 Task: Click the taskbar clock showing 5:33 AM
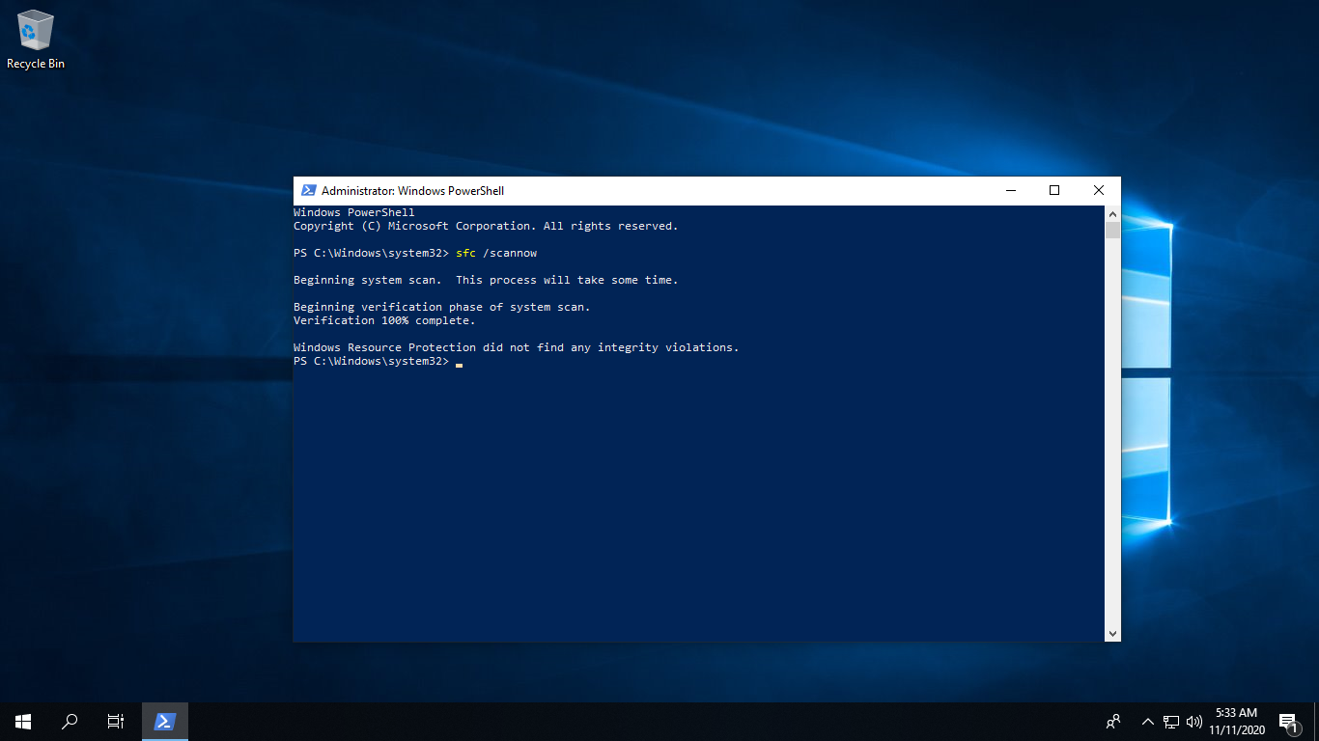point(1237,721)
